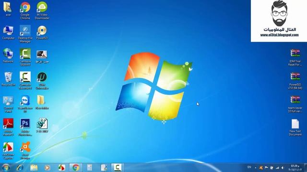Open the volume speaker tray icon

(283, 168)
